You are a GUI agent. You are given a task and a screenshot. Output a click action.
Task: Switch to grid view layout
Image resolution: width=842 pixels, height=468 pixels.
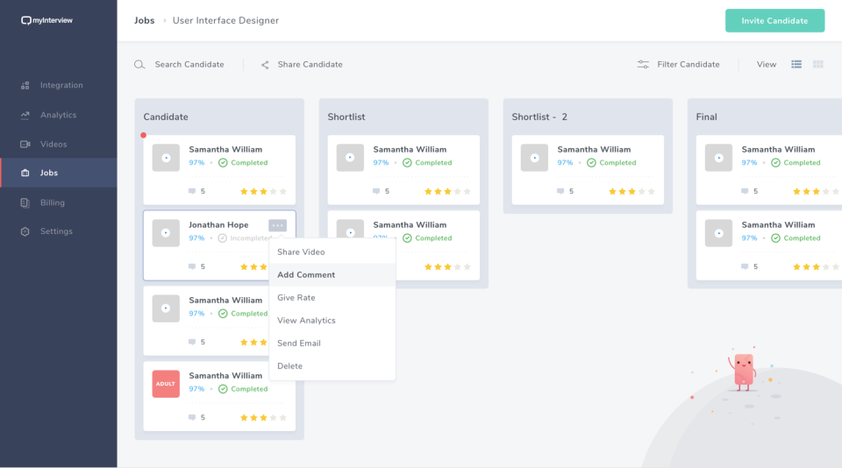pos(818,64)
